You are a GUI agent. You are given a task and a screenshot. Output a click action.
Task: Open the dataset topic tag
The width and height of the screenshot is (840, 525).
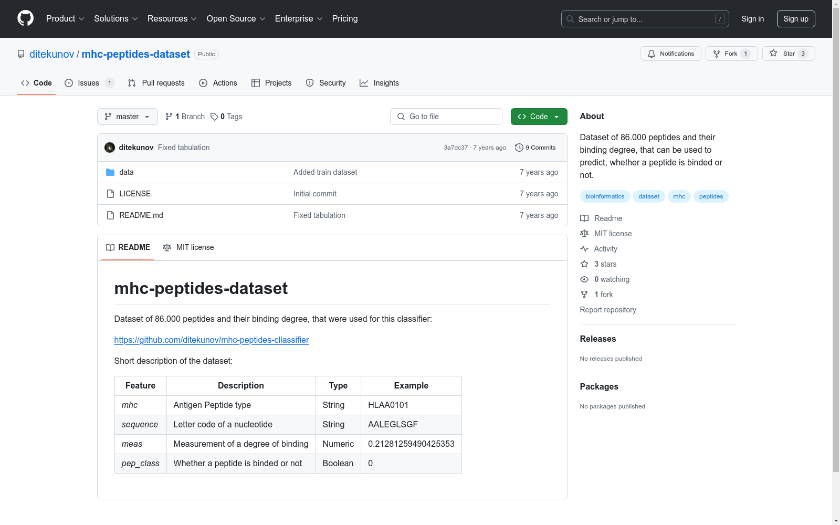point(649,196)
